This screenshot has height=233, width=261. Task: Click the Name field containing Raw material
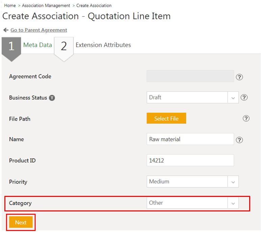point(190,139)
